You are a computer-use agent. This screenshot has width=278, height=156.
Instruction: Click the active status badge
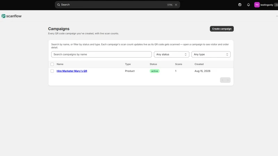point(155,71)
